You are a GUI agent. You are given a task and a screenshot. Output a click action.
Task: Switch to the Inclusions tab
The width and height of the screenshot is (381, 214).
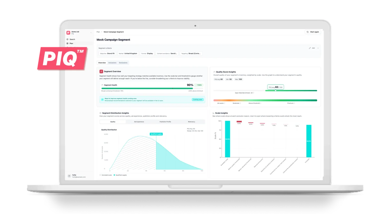(x=112, y=63)
